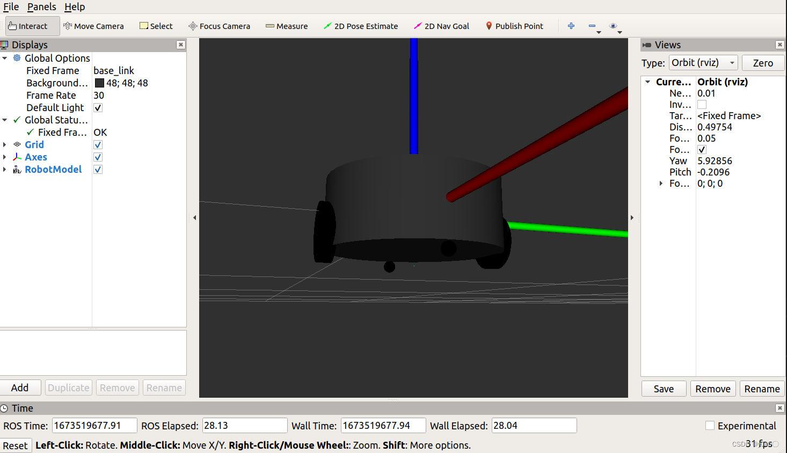This screenshot has height=453, width=787.
Task: Select the Fixed Frame value base_link
Action: tap(114, 70)
